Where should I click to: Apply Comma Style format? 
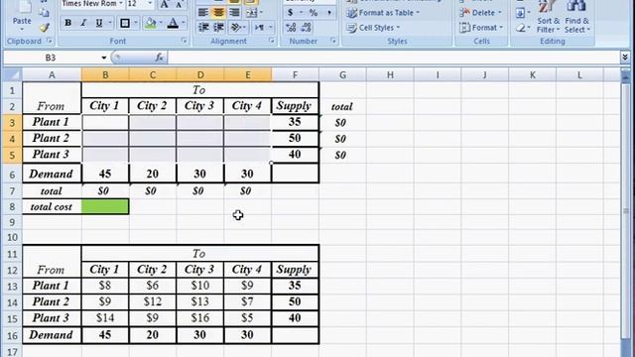(x=328, y=13)
